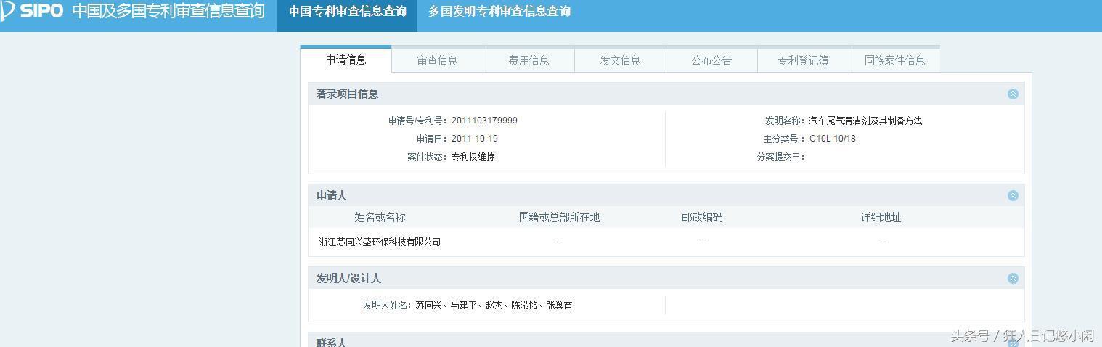Switch to 多国发明专利审查信息查询 in the top navigation
Screen dimensions: 1102x347
coord(499,12)
